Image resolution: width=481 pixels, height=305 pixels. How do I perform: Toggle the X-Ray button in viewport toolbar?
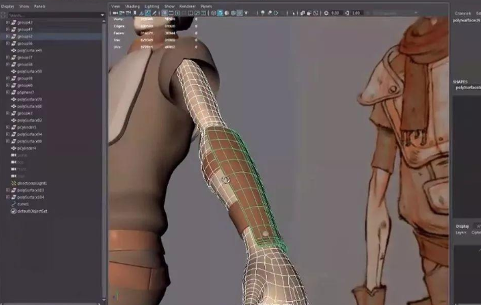point(302,13)
